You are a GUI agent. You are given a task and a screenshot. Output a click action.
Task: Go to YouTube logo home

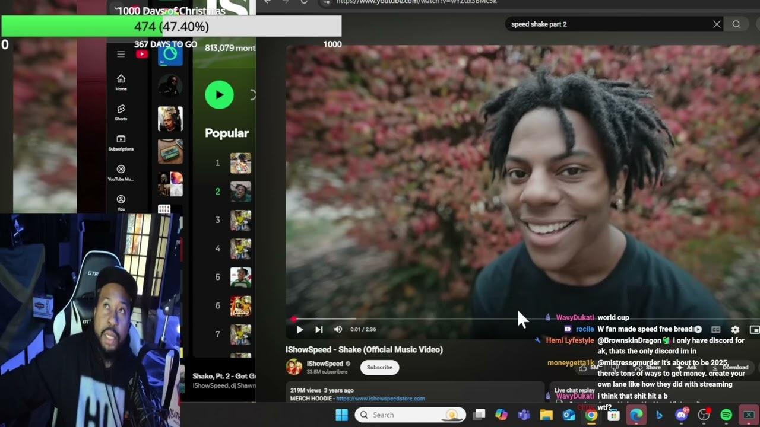click(142, 54)
